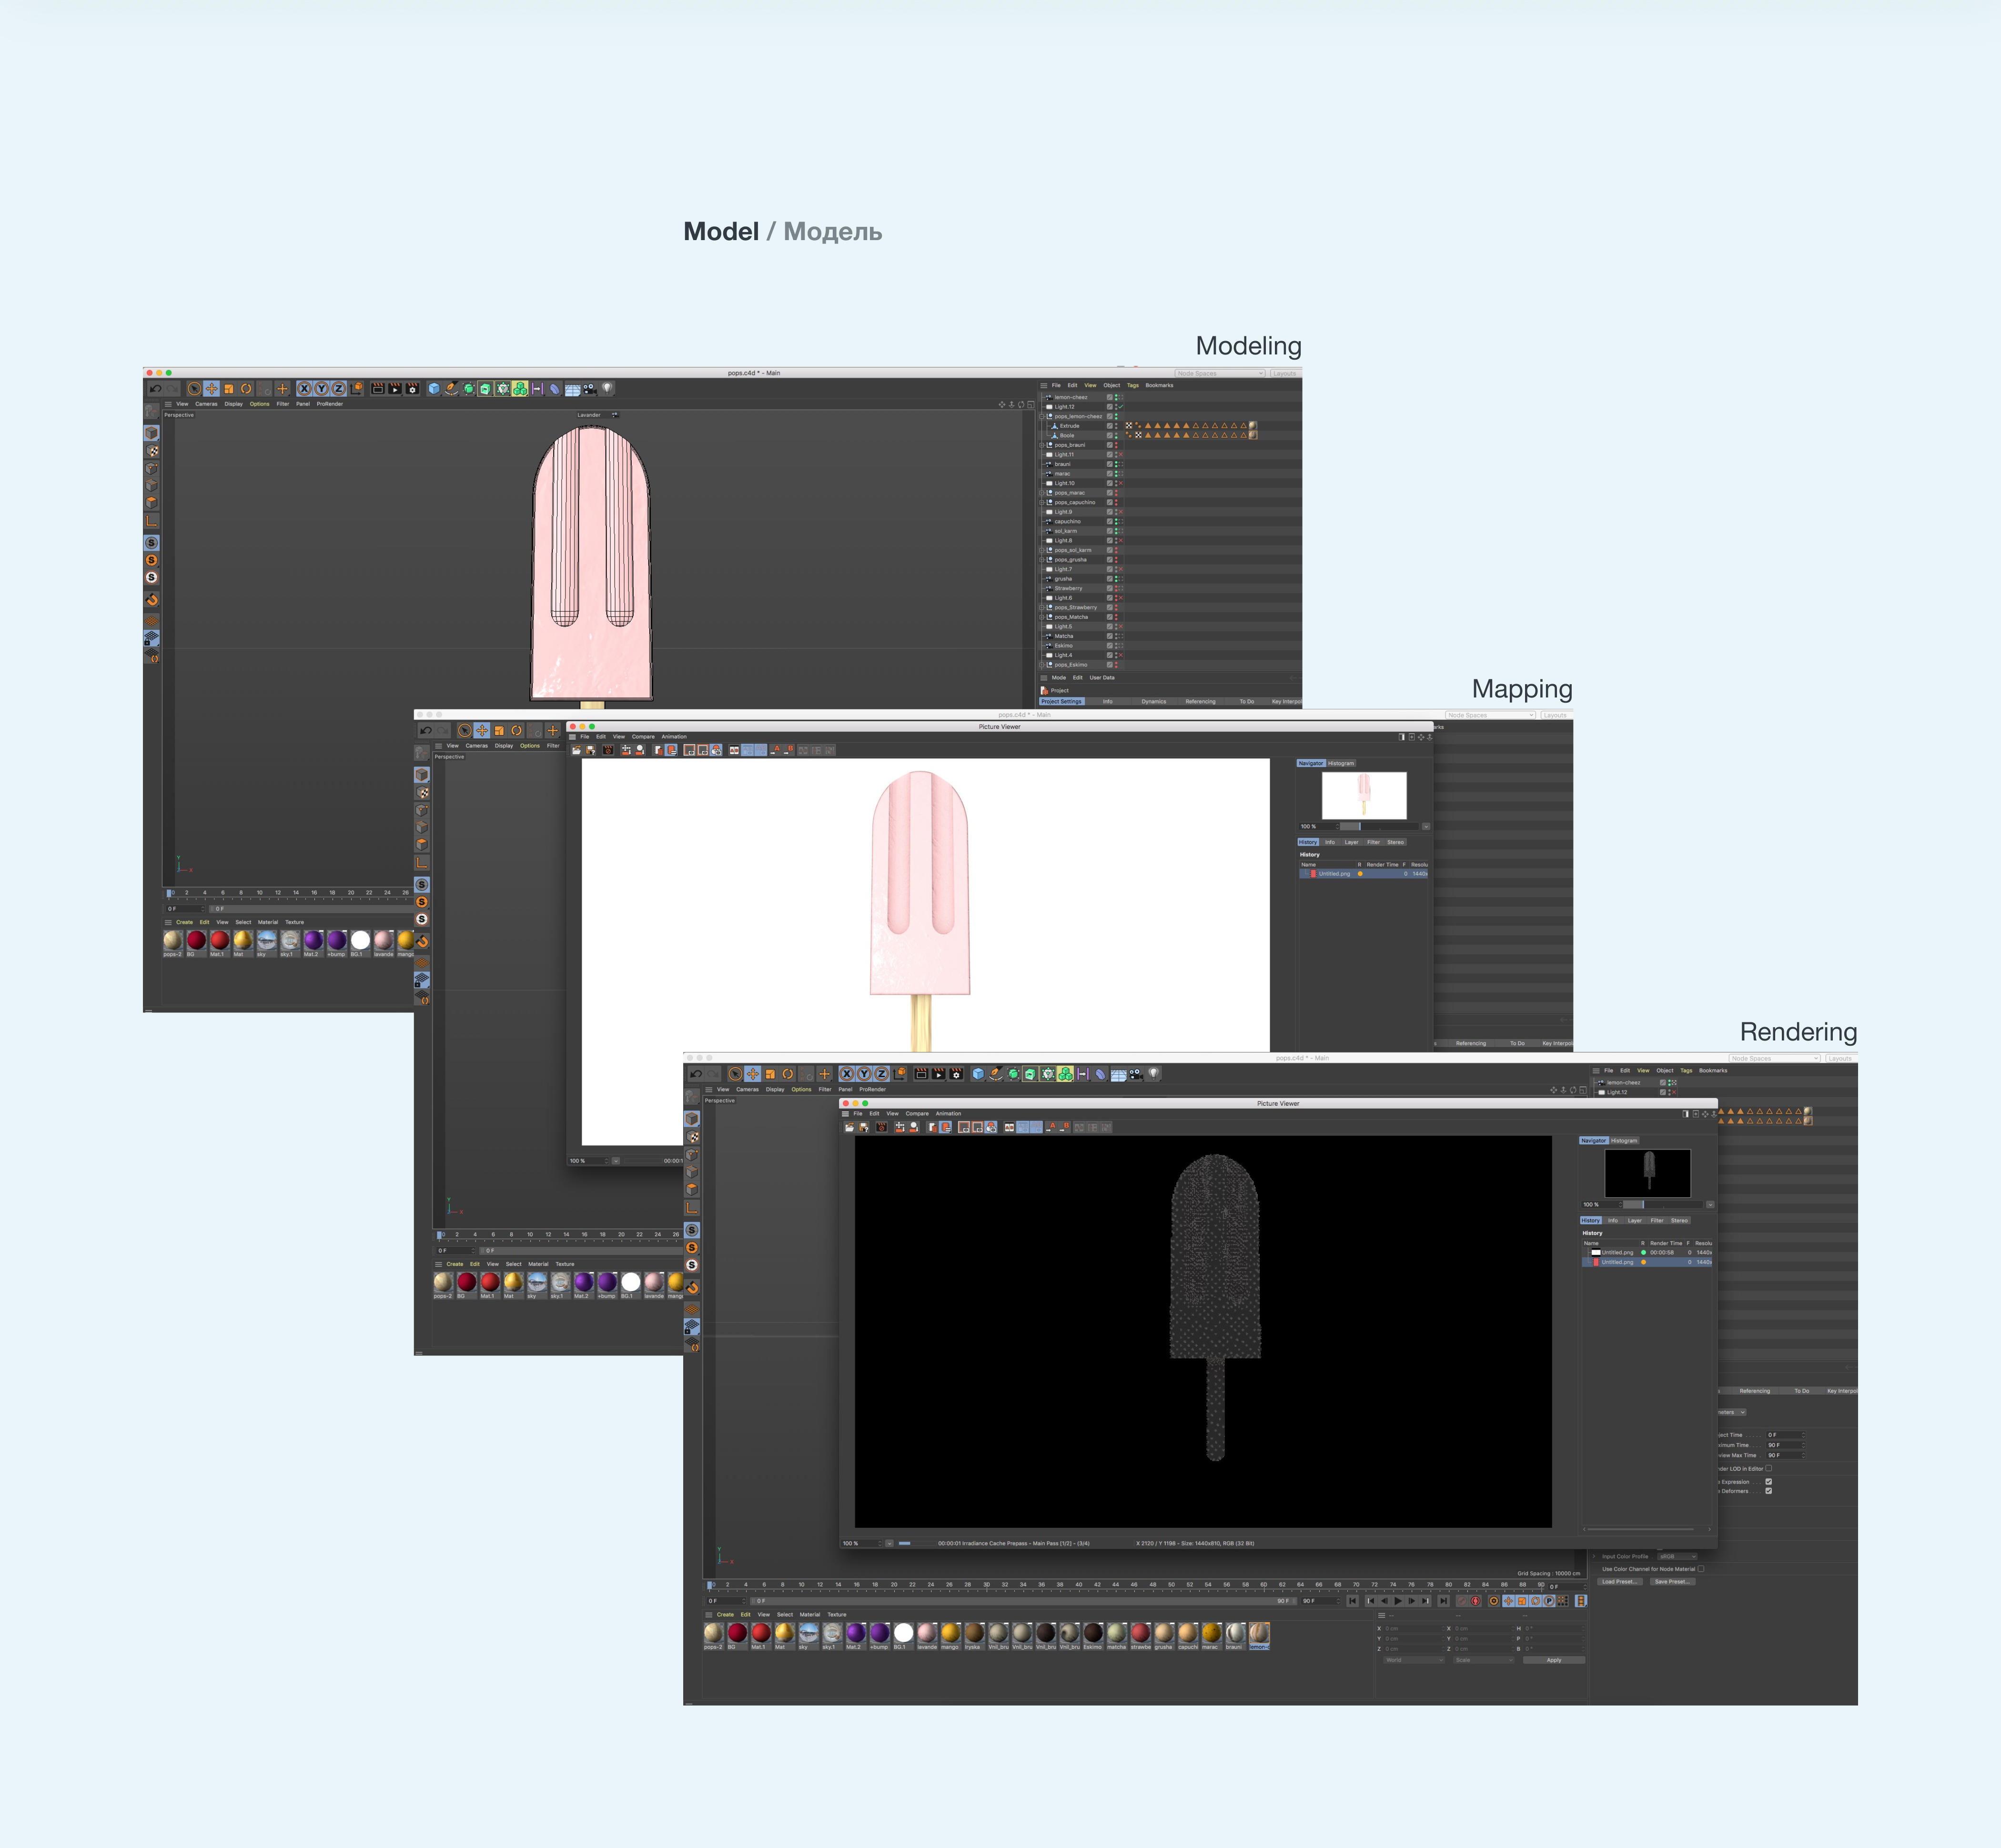
Task: Enable Render LOD in Editor checkbox
Action: [1768, 1468]
